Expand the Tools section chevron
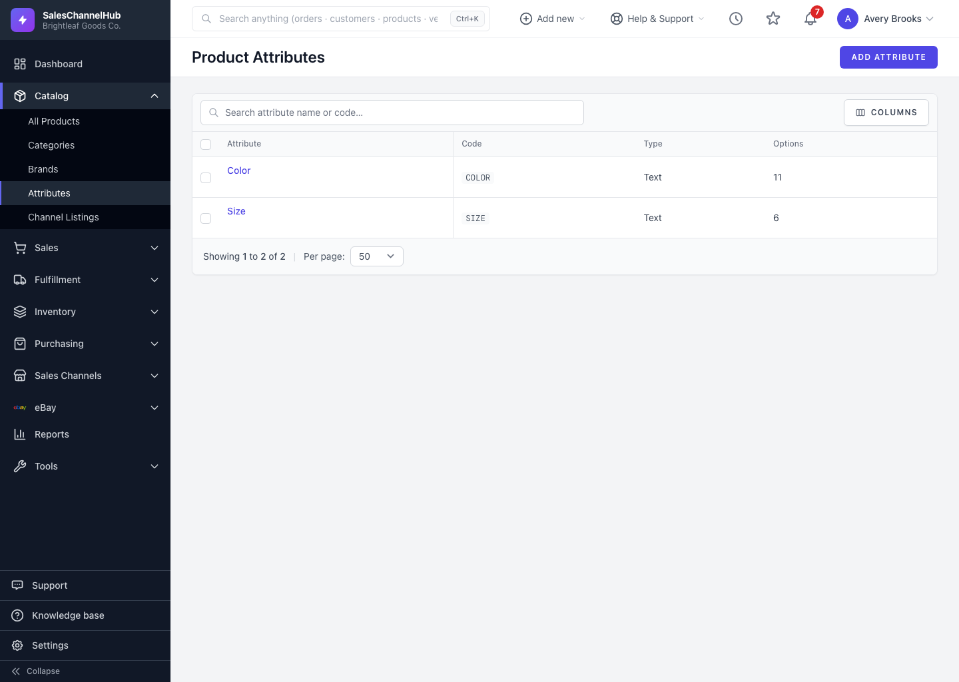 click(x=155, y=466)
